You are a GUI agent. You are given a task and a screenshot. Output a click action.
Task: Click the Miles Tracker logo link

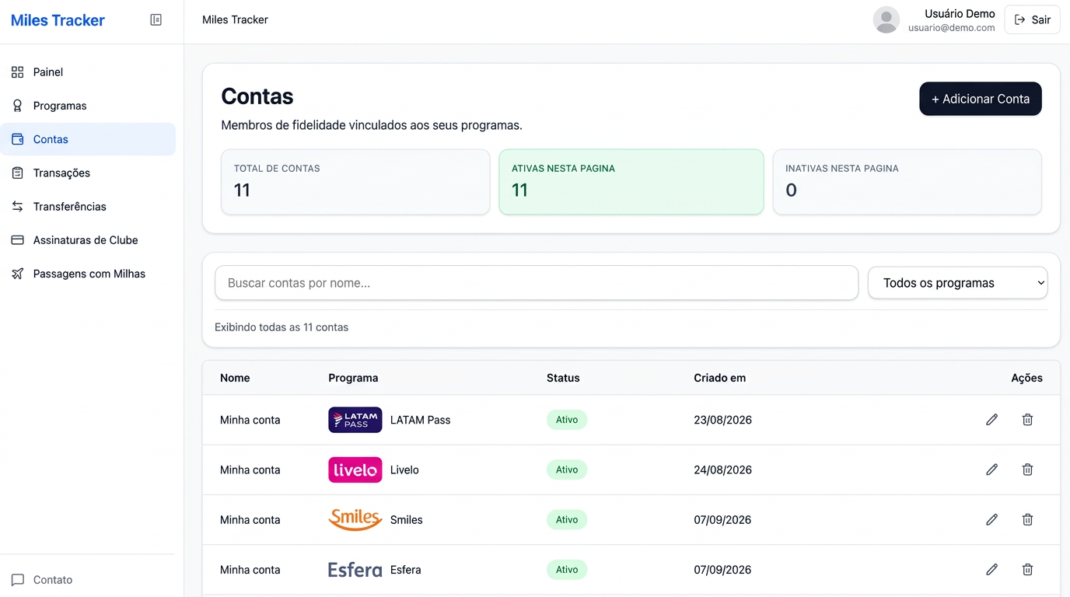(58, 20)
